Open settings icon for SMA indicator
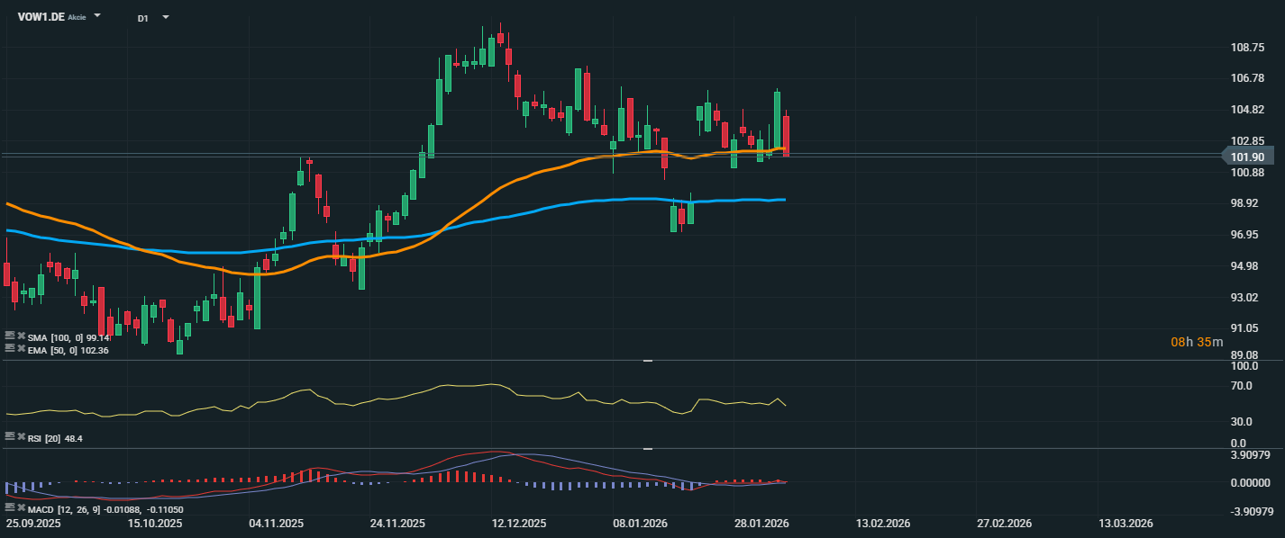Image resolution: width=1285 pixels, height=538 pixels. pyautogui.click(x=10, y=336)
